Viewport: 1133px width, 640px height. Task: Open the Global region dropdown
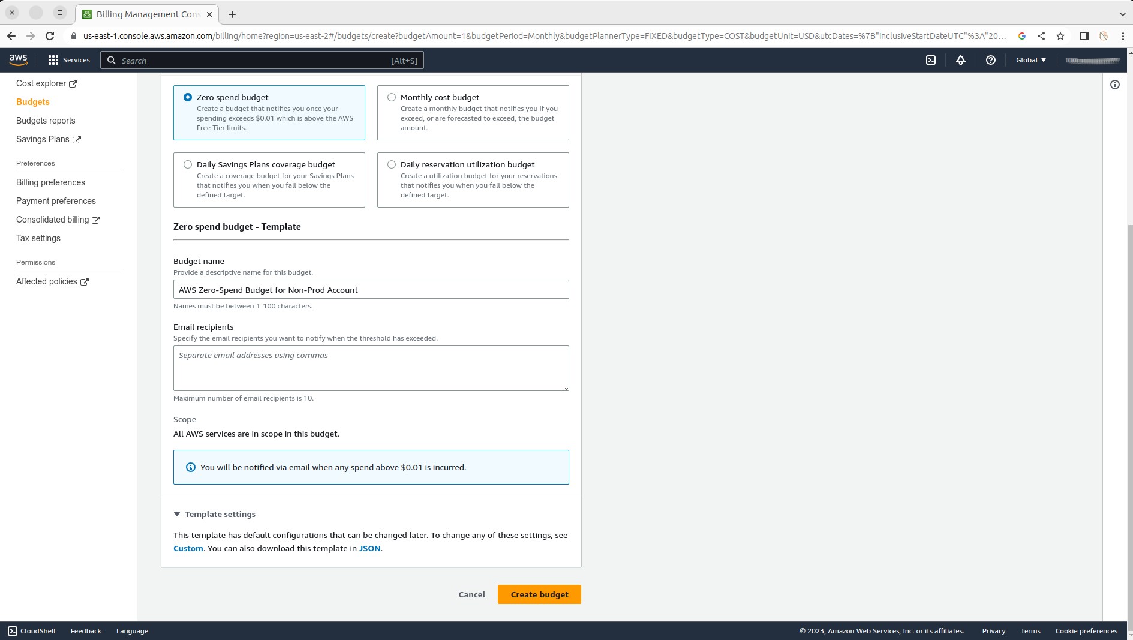[x=1031, y=60]
